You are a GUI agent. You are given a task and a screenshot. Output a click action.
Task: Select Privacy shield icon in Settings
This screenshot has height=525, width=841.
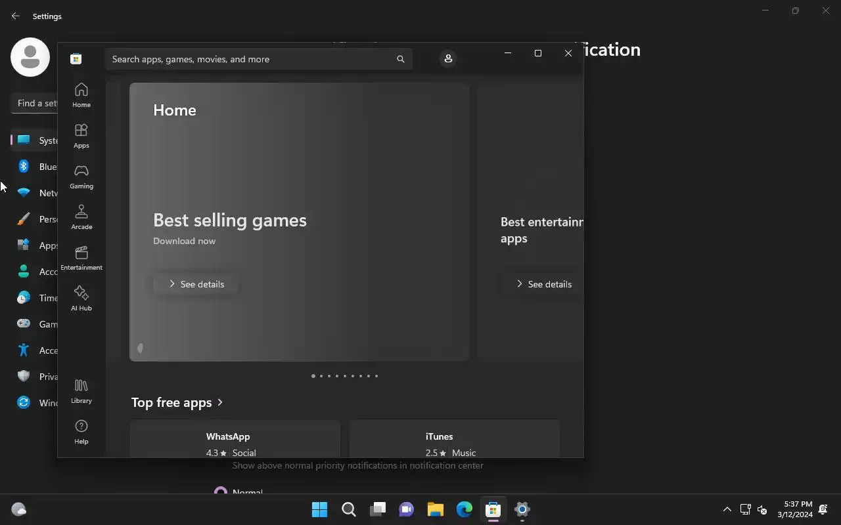pos(24,377)
